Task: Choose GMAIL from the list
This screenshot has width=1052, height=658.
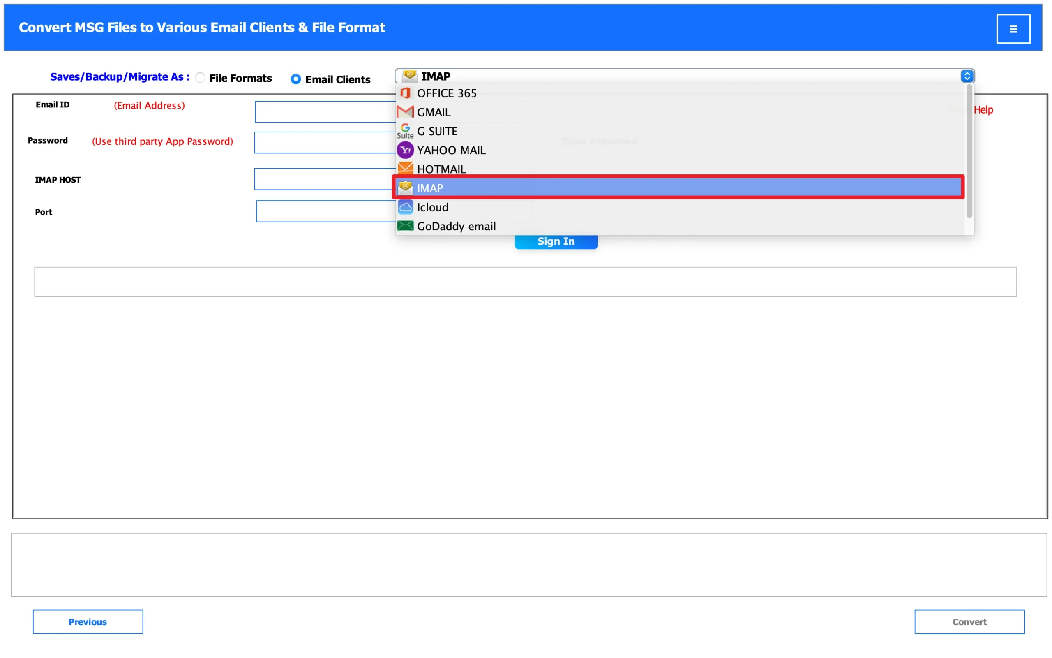Action: (x=680, y=112)
